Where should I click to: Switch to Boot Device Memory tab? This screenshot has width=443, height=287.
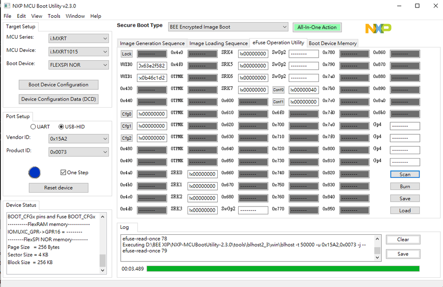(333, 43)
